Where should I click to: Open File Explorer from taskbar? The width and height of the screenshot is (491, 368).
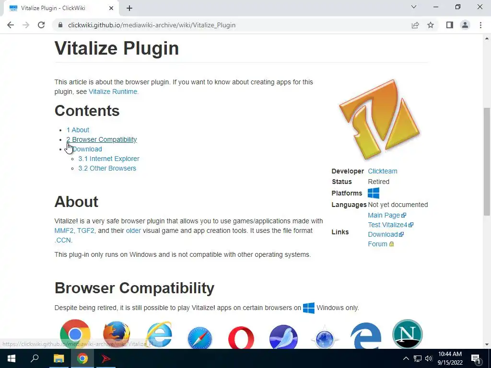[x=58, y=358]
